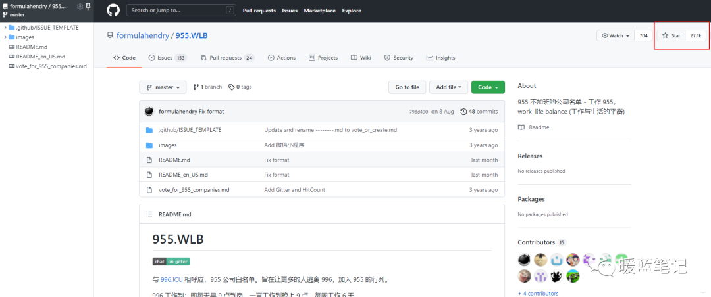Screen dimensions: 711x297
Task: Click formulahendry avatar in latest commit row
Action: (149, 112)
